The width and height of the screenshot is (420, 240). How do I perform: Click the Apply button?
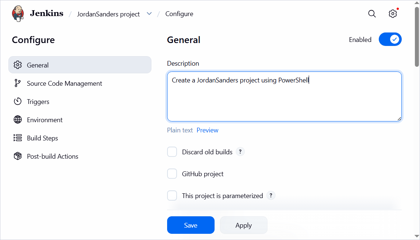click(x=243, y=225)
